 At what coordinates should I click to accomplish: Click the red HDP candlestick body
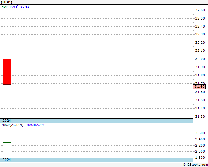click(7, 72)
